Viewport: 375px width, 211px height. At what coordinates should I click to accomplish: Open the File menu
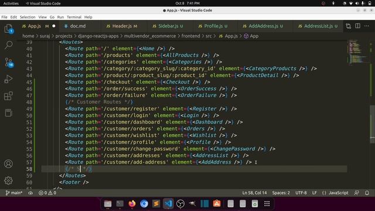tap(4, 17)
